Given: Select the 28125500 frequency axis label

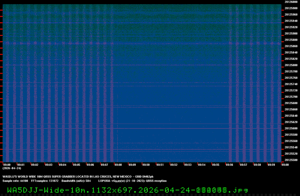Looking at the screenshot, I should 291,160.
